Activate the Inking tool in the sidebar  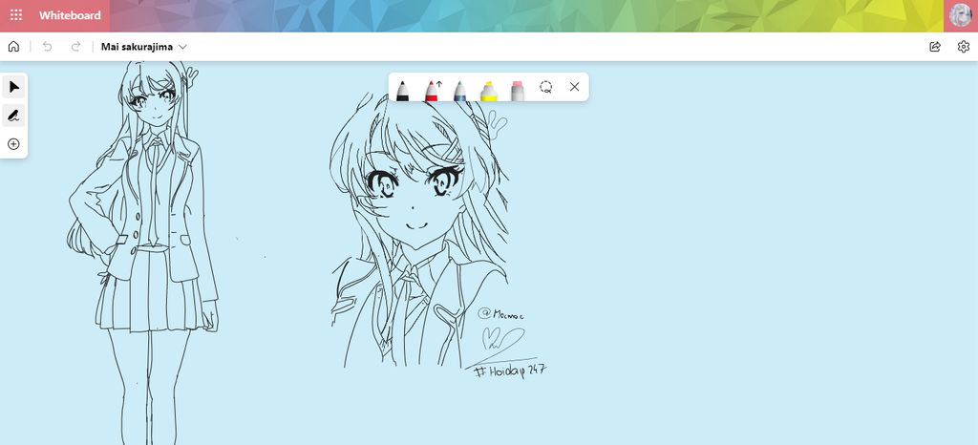(13, 116)
